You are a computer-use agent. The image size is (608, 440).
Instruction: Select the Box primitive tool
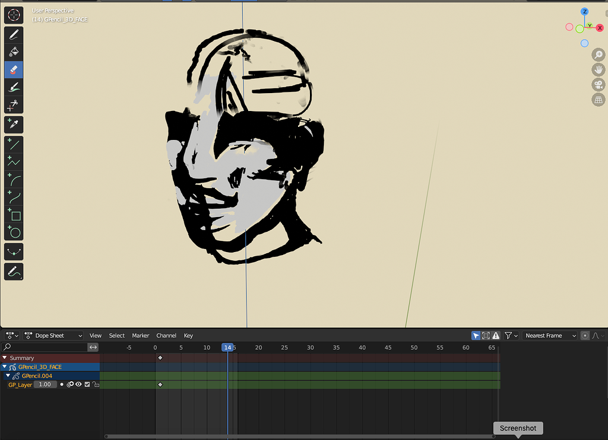point(14,215)
